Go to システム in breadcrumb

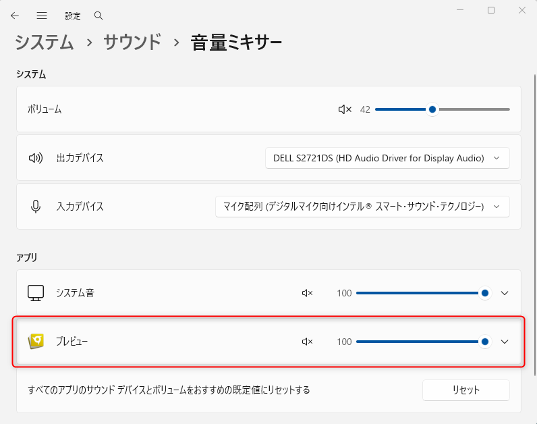point(45,43)
